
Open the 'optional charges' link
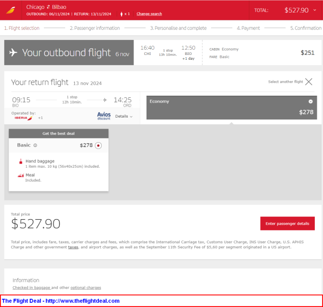[x=86, y=288]
